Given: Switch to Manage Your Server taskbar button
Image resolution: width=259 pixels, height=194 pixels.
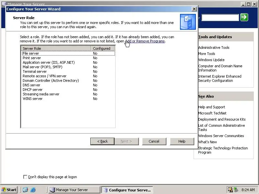Looking at the screenshot, I should coord(74,190).
